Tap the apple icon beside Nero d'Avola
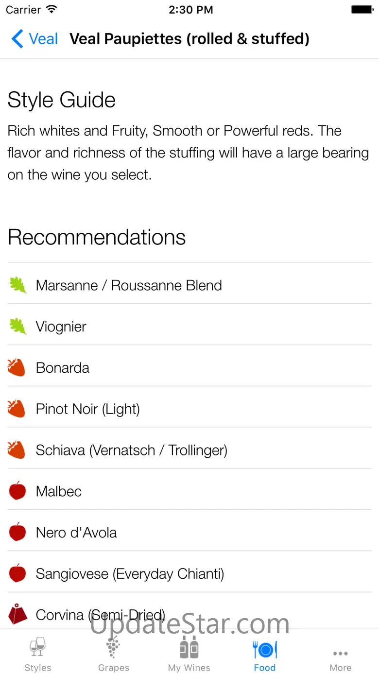379x674 pixels. pyautogui.click(x=17, y=533)
